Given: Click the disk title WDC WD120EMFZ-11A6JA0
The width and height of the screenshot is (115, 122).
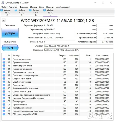Looking at the screenshot, I should pos(57,21).
